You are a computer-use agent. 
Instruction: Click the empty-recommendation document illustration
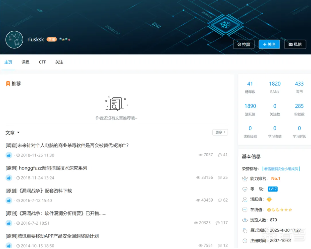[x=116, y=103]
